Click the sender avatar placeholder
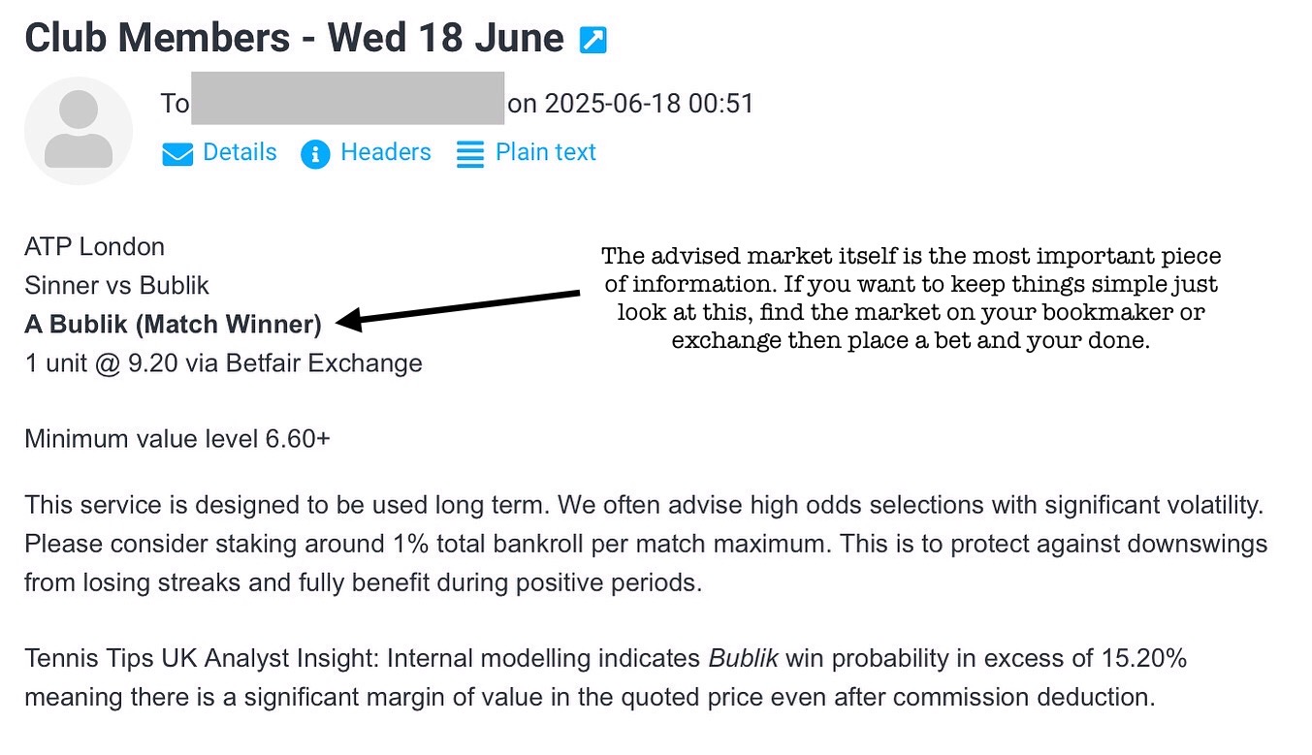This screenshot has height=755, width=1312. pos(79,130)
